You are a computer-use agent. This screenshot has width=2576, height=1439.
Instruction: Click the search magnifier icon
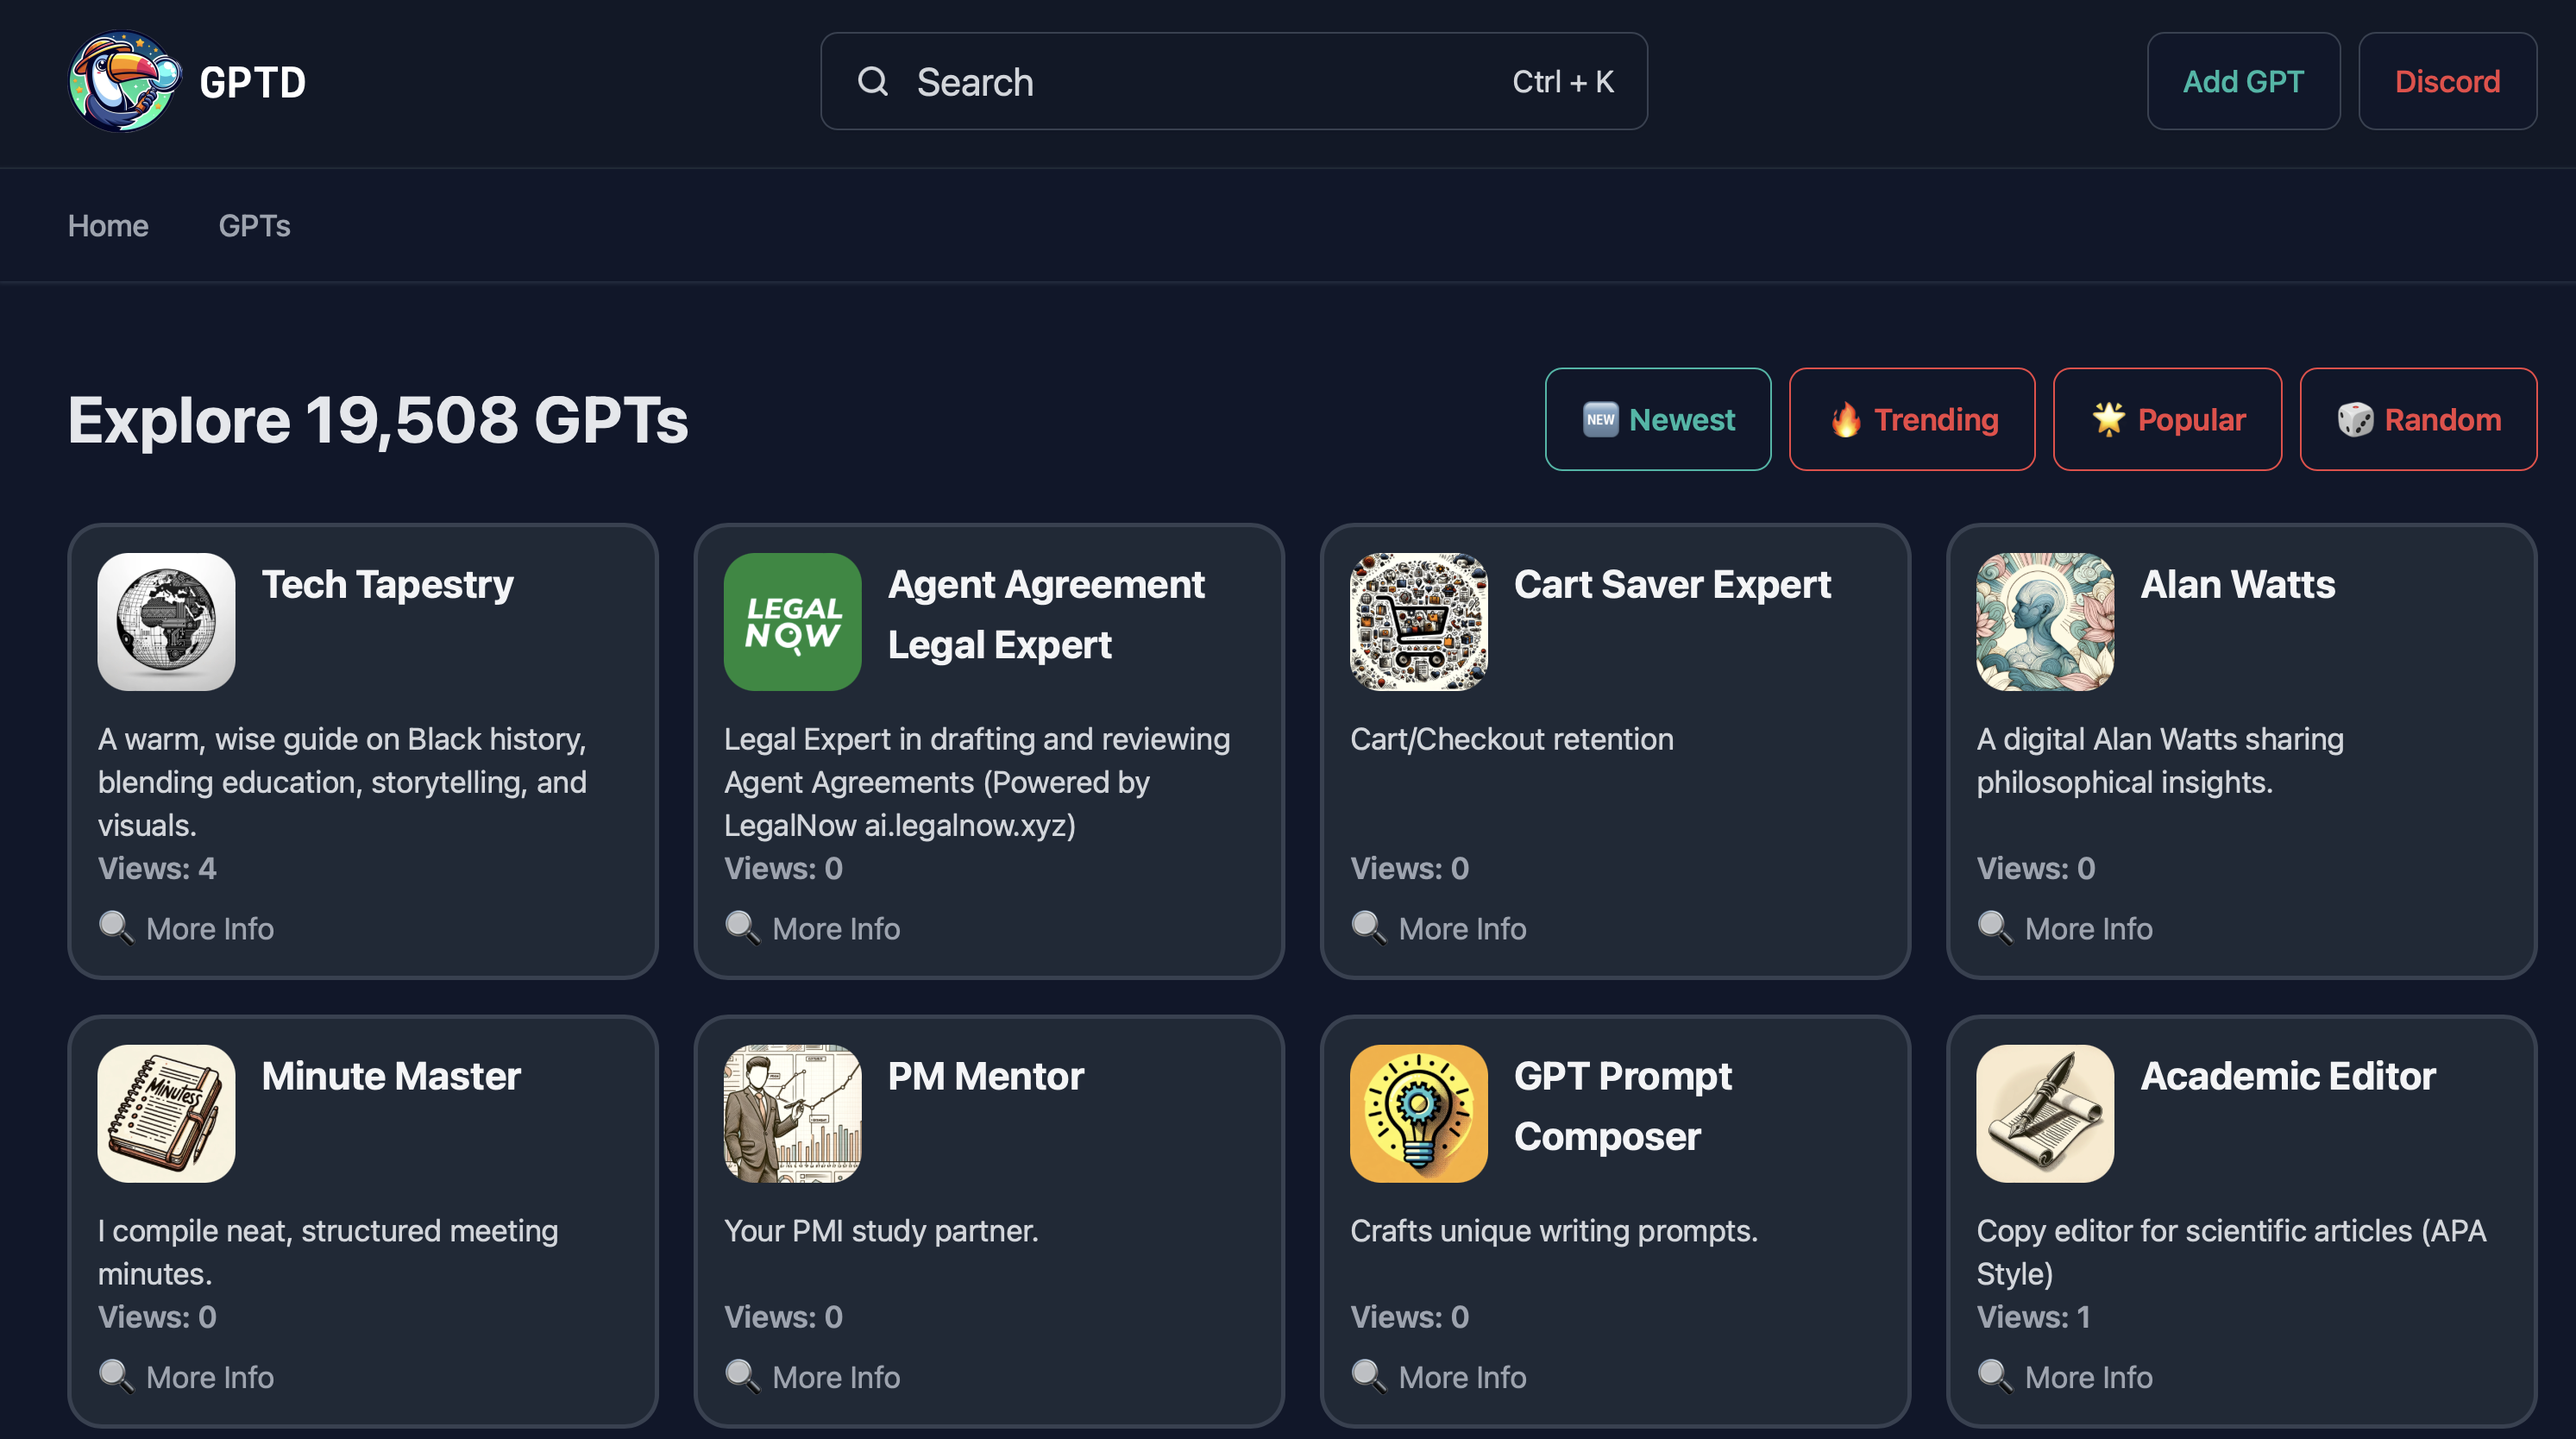(873, 82)
